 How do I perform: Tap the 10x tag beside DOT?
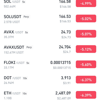click(25, 78)
